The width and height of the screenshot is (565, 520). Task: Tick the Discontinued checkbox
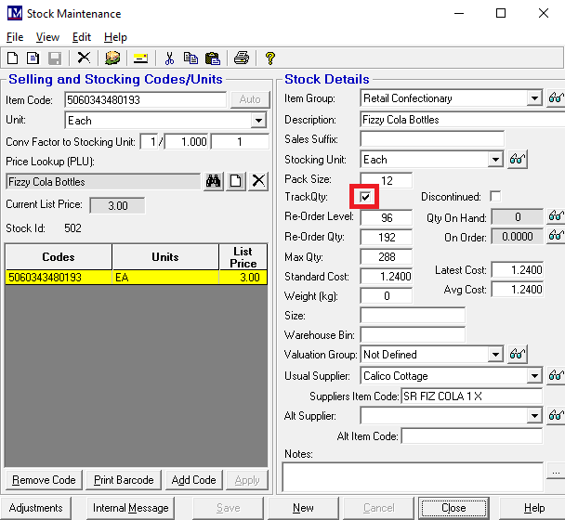(495, 197)
